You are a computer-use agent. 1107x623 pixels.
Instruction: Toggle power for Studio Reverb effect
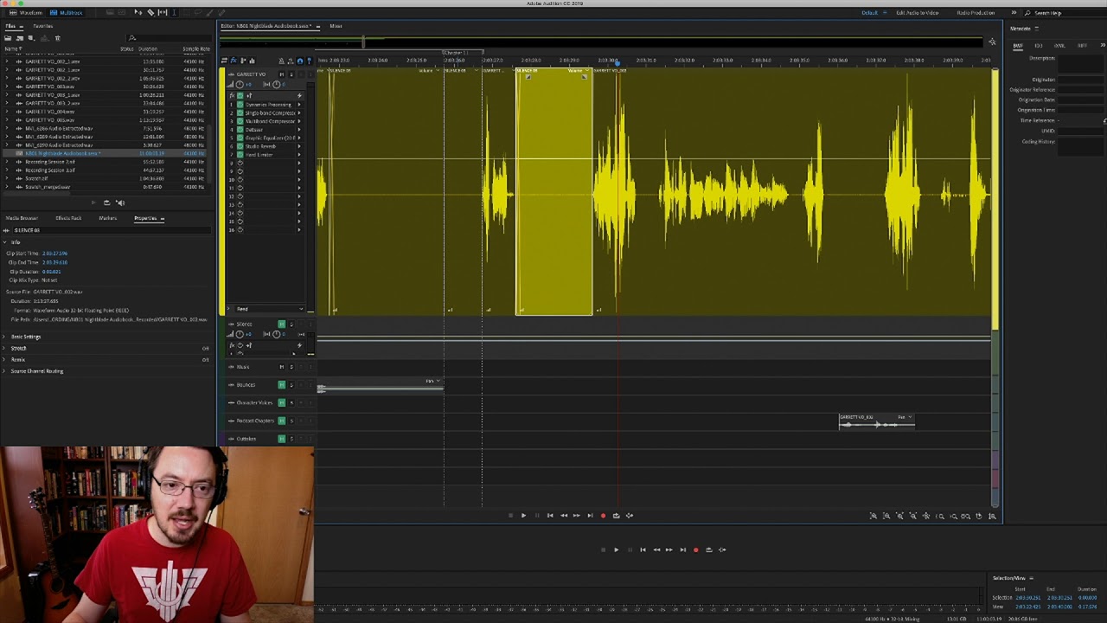(x=240, y=146)
